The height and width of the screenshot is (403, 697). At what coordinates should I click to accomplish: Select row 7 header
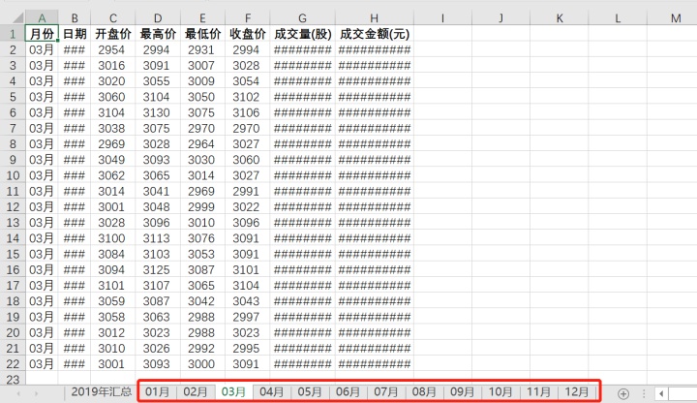13,128
